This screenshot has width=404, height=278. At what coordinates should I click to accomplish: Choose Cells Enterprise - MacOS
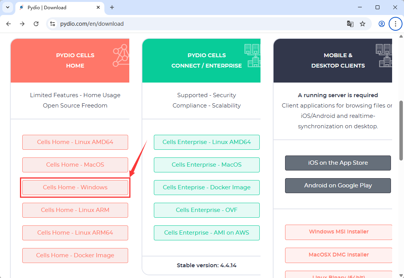click(x=206, y=165)
